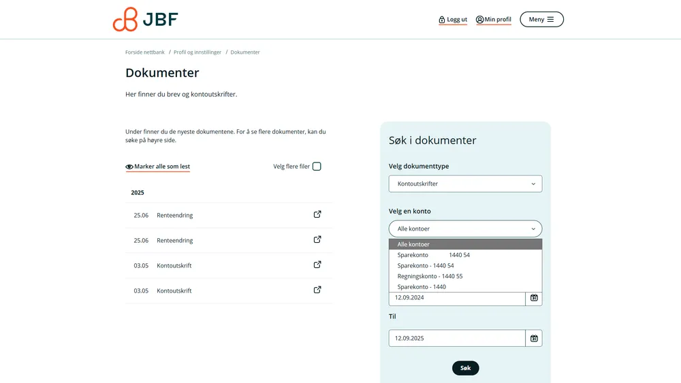Open the upper Kontoutskrift document's external link icon
This screenshot has height=383, width=681.
pos(317,265)
